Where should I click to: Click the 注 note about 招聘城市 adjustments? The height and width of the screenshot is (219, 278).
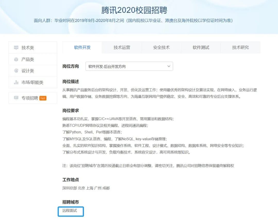(x=148, y=166)
